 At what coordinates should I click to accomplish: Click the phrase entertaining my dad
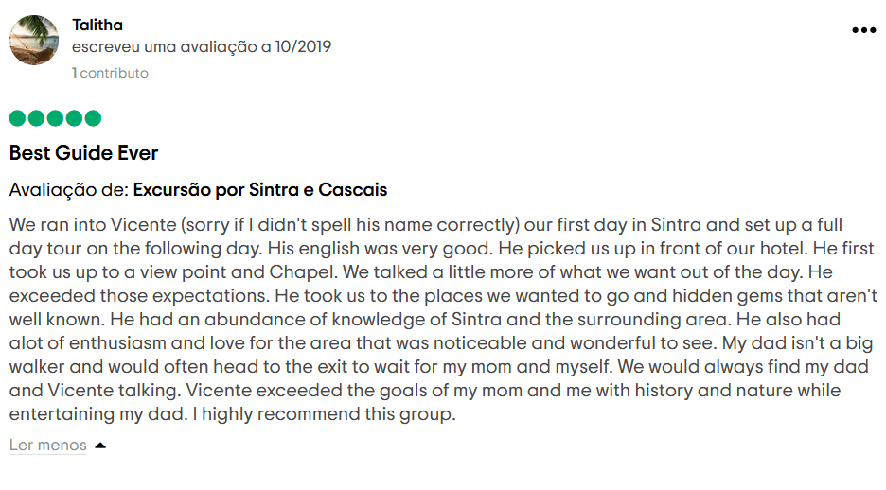(97, 414)
